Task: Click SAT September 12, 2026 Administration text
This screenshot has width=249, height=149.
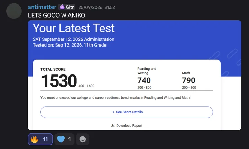Action: click(x=74, y=39)
